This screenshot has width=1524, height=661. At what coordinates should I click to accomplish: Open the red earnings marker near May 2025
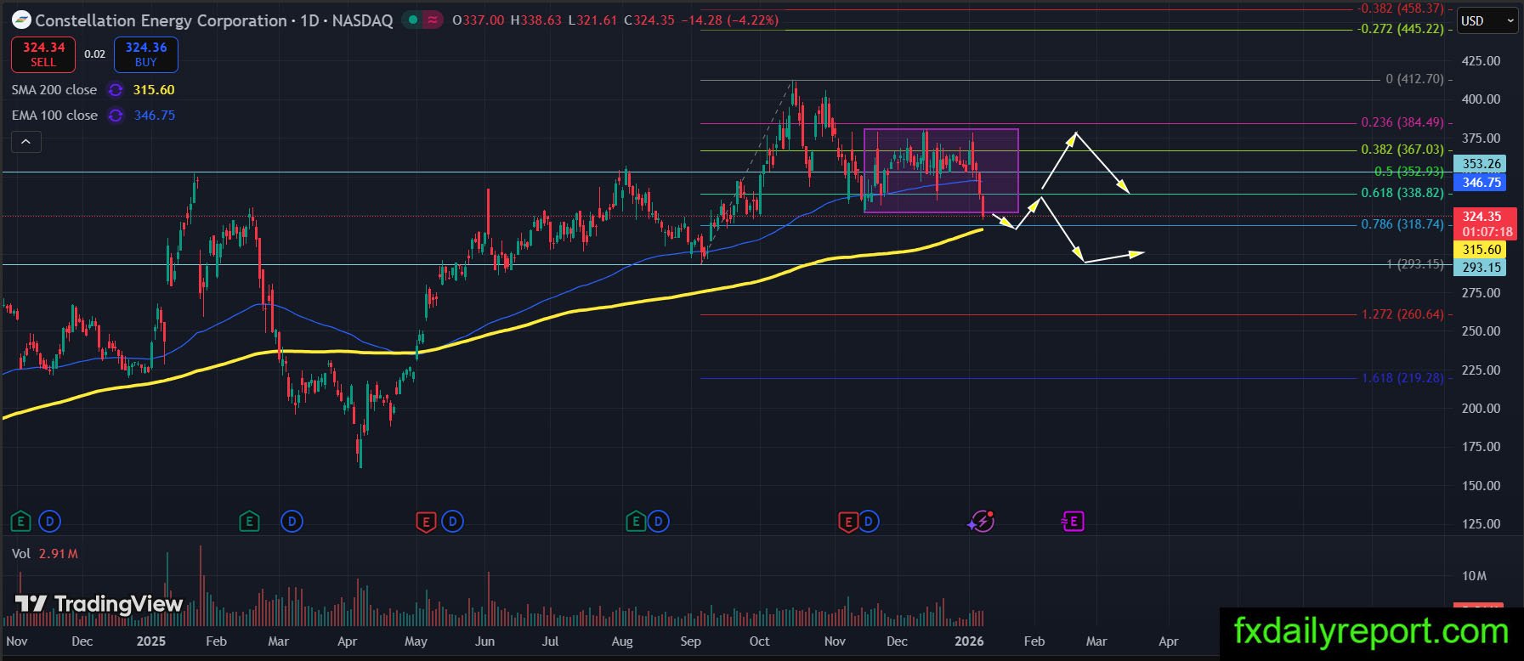425,521
